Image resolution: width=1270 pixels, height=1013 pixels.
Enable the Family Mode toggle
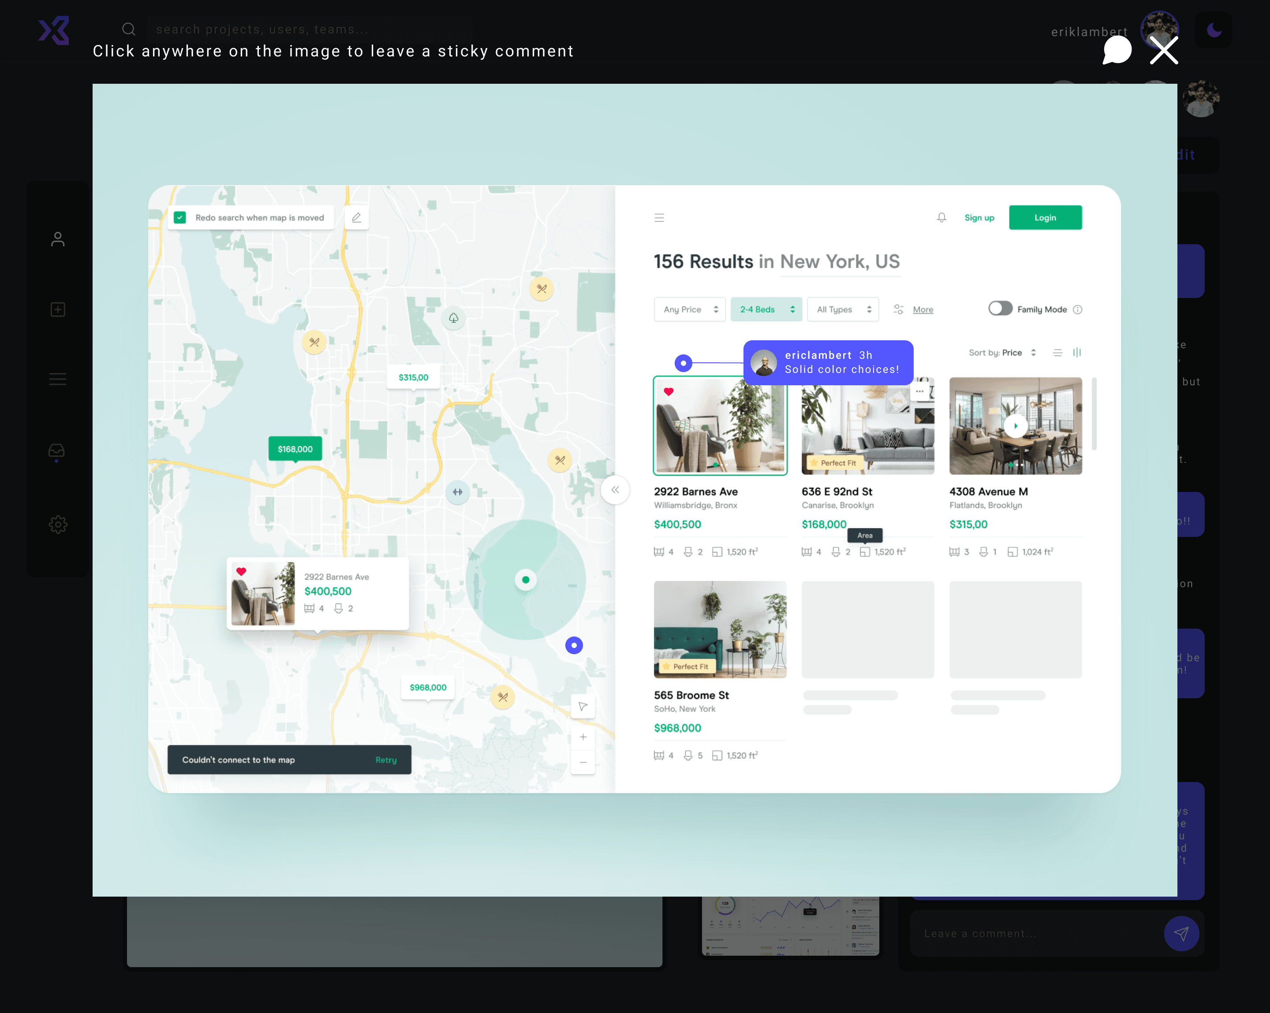(x=1000, y=309)
